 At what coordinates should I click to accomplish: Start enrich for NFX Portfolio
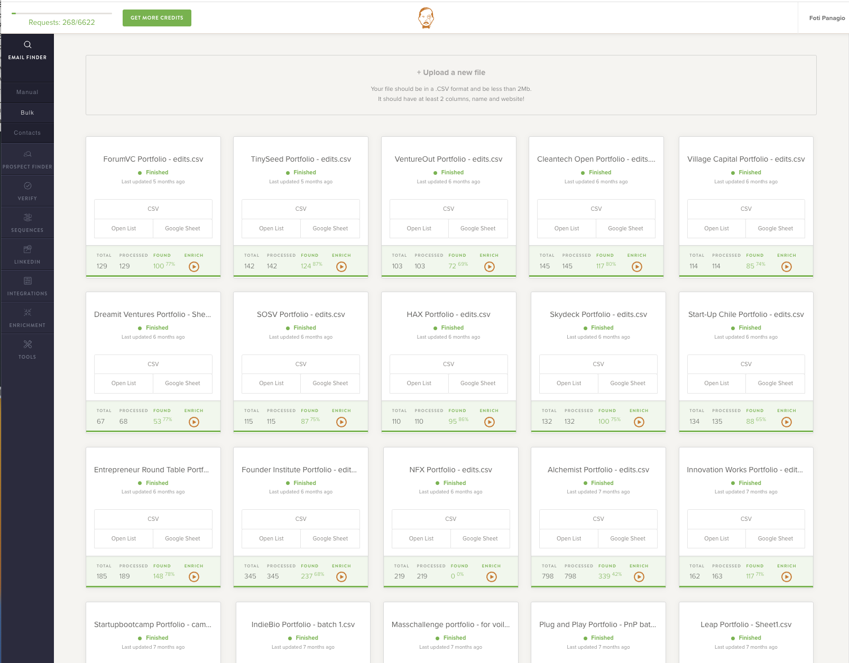point(492,577)
